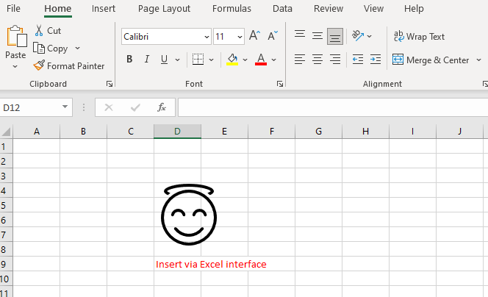Screen dimensions: 488x297
Task: Click Decrease Font Size icon
Action: click(273, 36)
